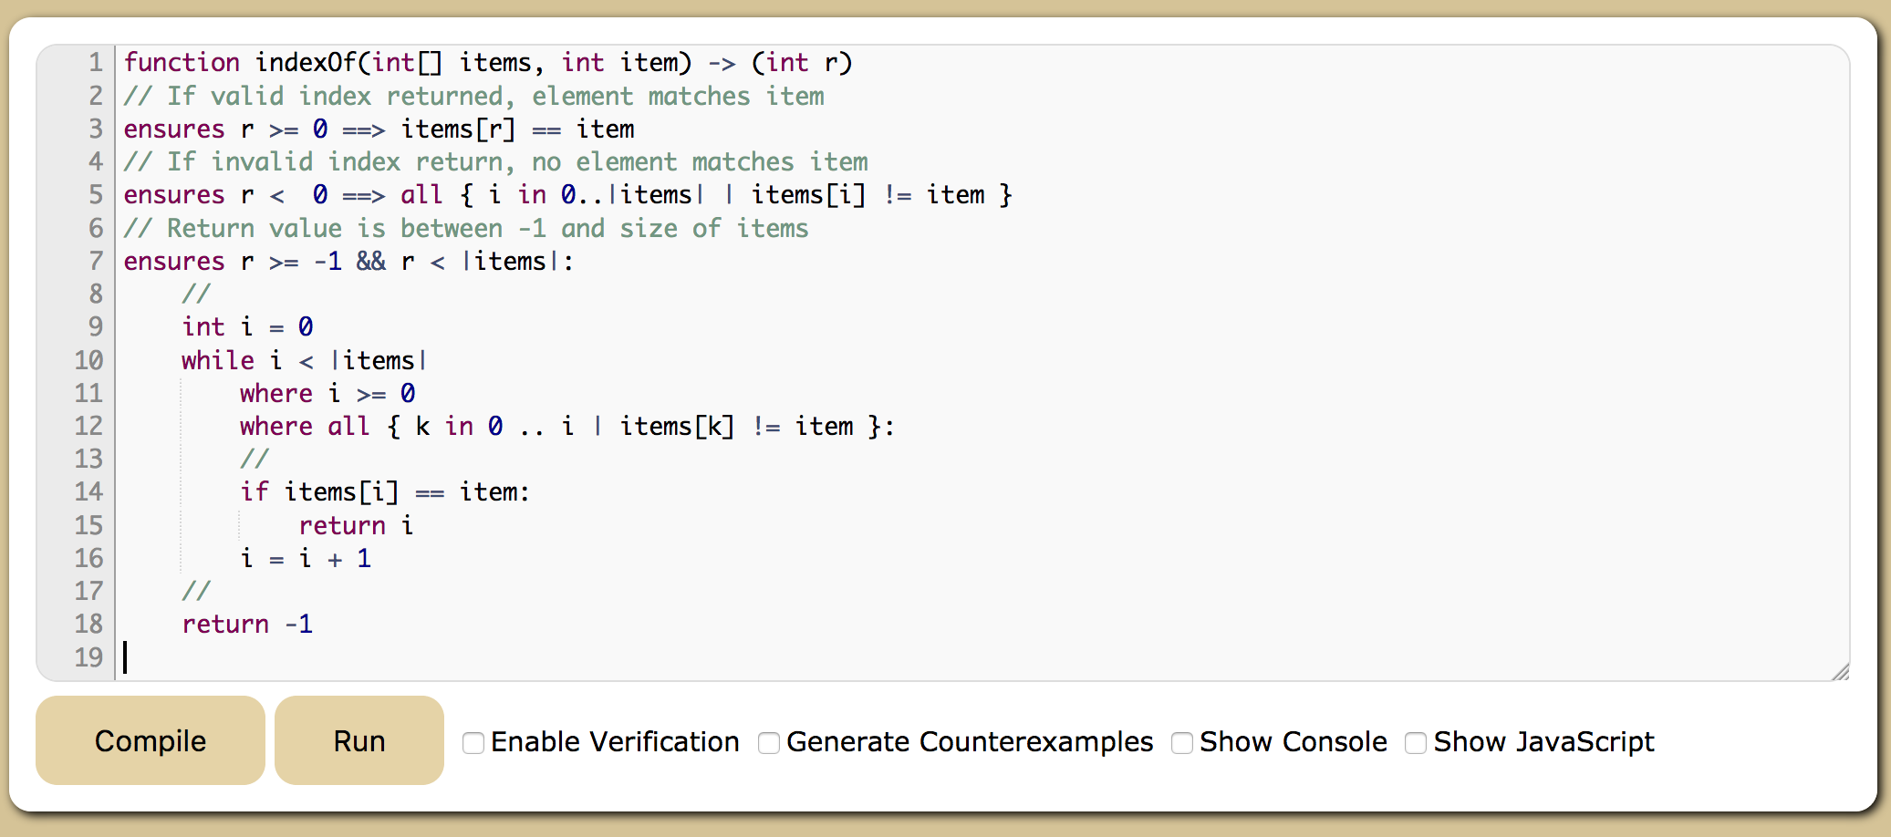Image resolution: width=1891 pixels, height=837 pixels.
Task: Click 'where all { k in 0 .. i' line
Action: (x=567, y=426)
